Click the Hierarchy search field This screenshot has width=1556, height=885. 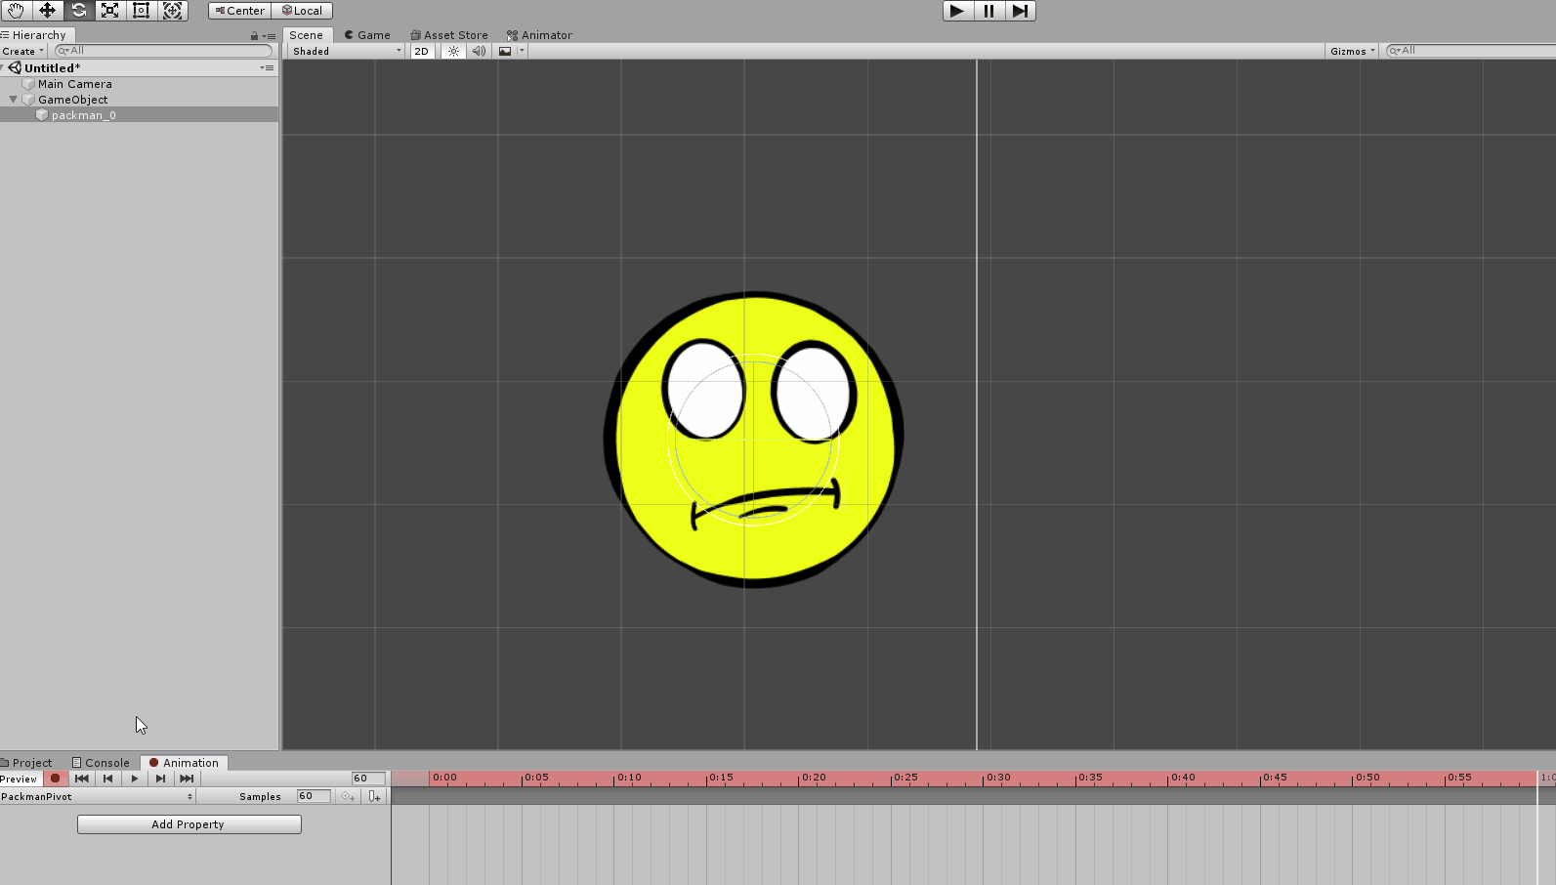pyautogui.click(x=163, y=51)
